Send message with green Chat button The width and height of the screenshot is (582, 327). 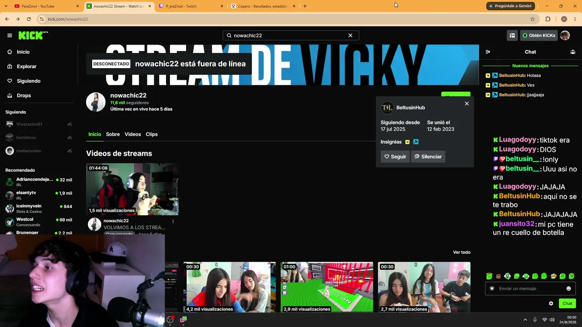click(x=567, y=303)
